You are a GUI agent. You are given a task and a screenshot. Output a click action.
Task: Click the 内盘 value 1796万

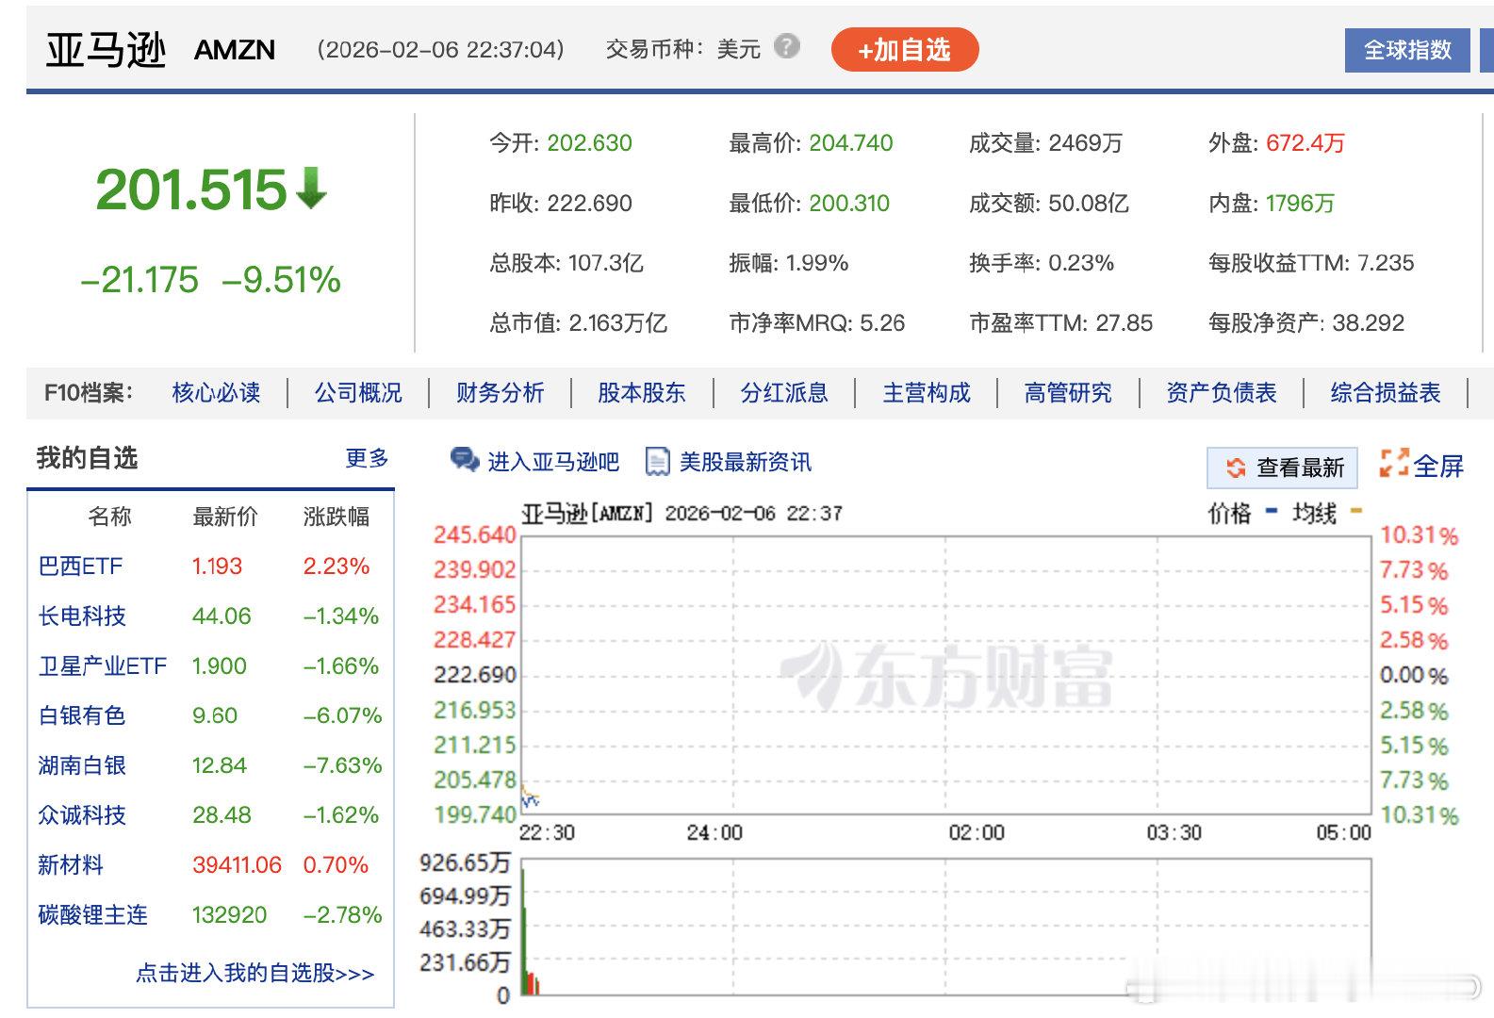pos(1301,204)
